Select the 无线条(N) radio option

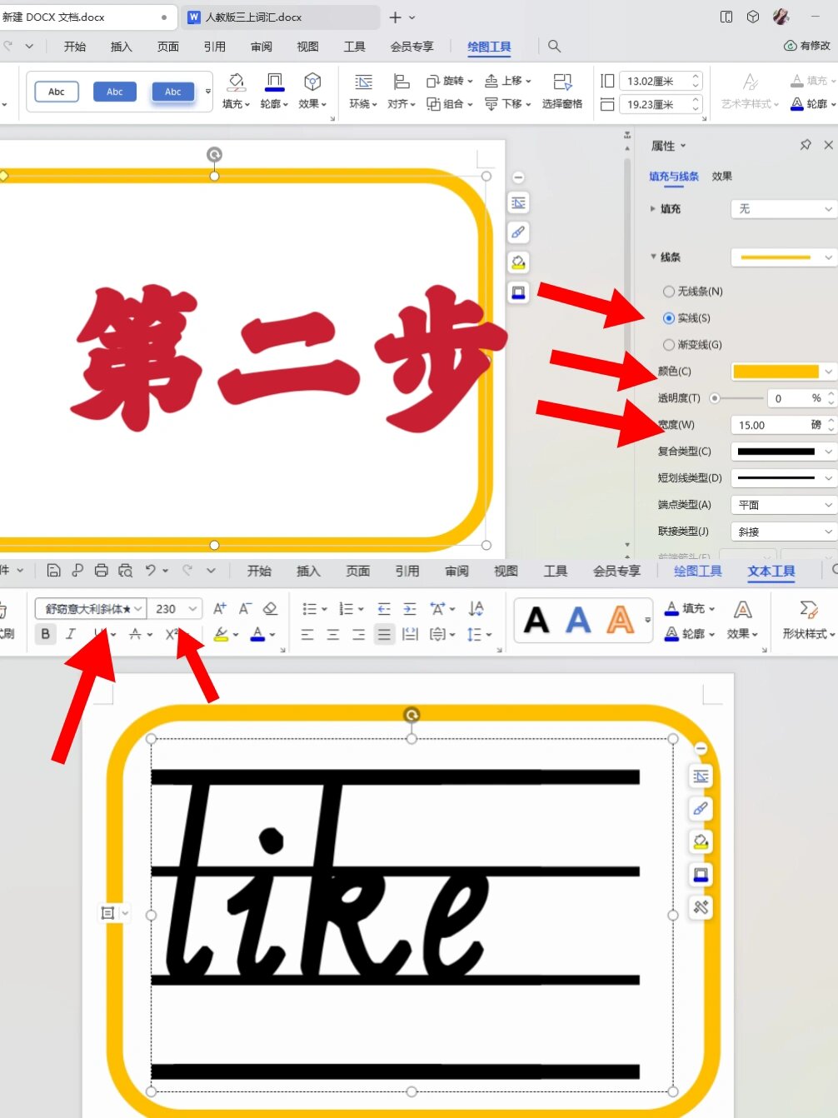[x=669, y=292]
